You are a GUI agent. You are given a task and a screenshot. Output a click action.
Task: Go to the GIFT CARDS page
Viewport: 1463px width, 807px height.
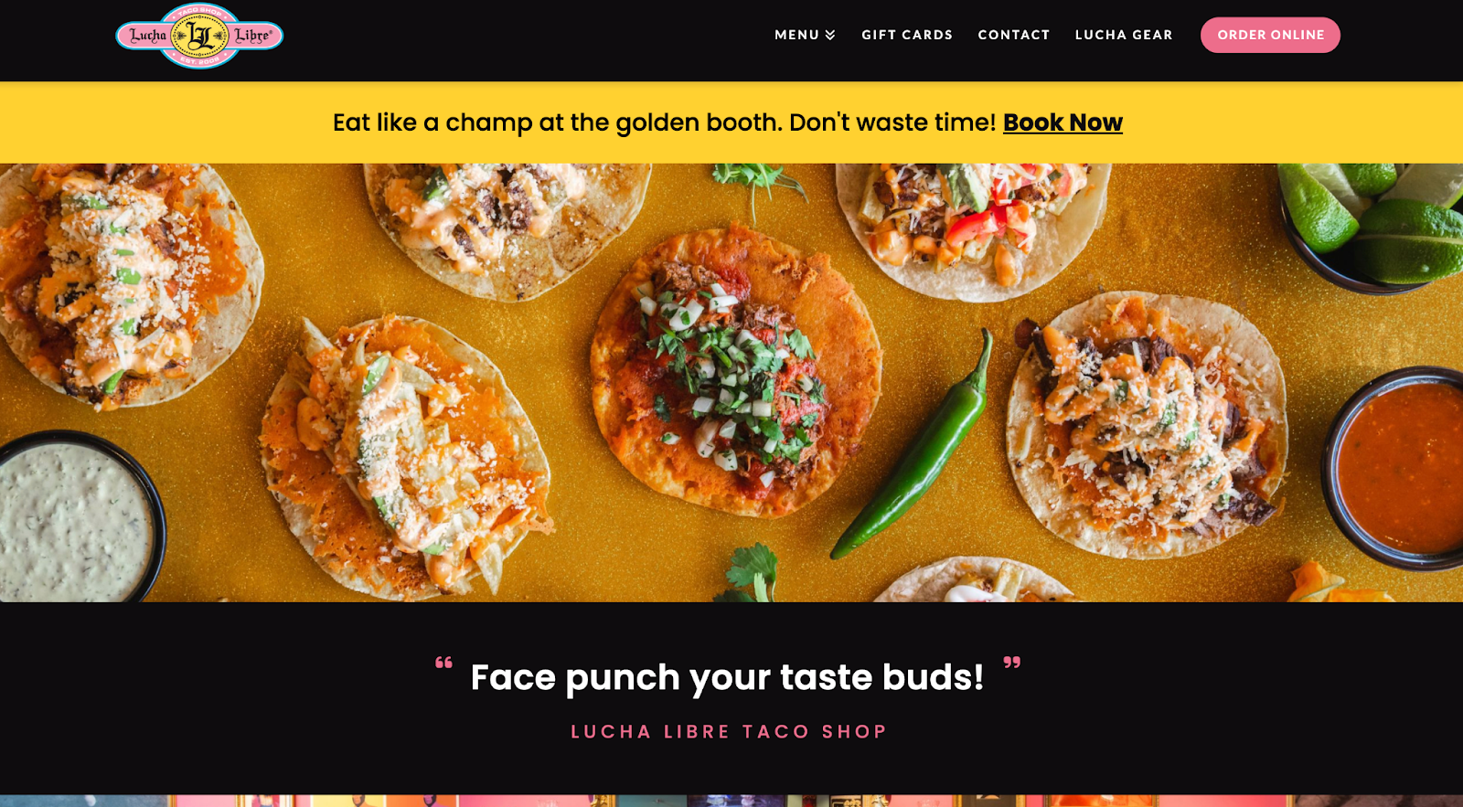[x=907, y=35]
